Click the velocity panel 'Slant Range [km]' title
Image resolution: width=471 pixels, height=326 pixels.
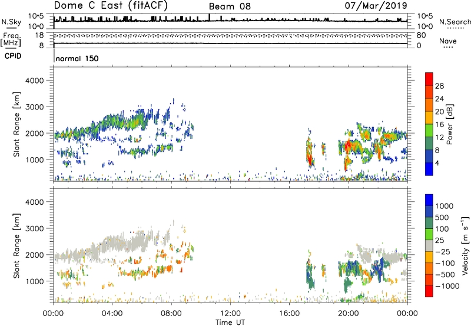pyautogui.click(x=16, y=246)
